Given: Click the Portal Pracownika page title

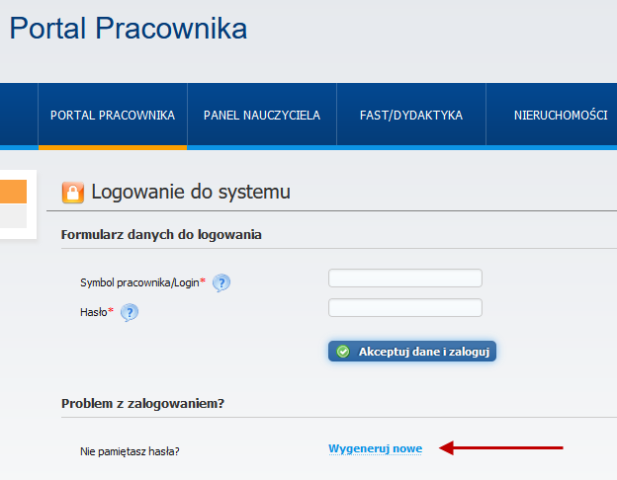Looking at the screenshot, I should [128, 29].
